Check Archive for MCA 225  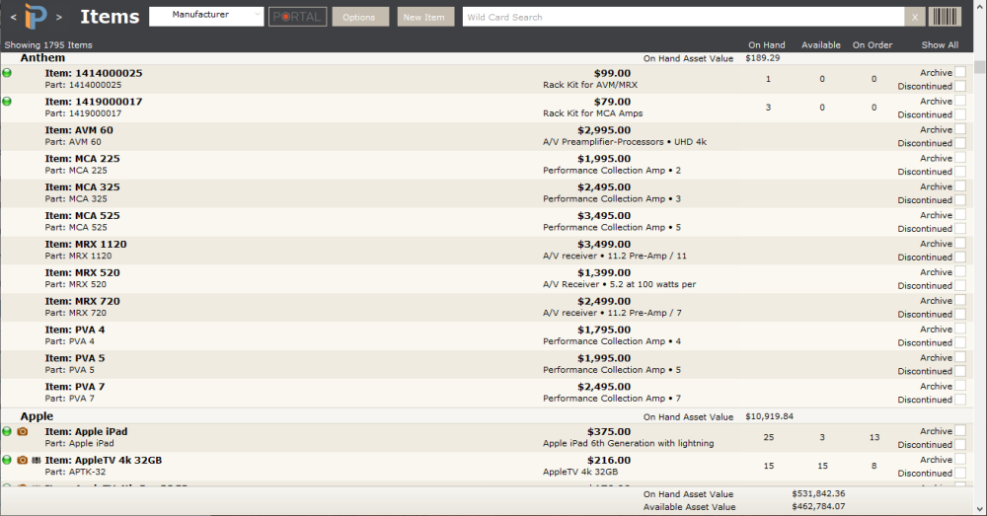[x=960, y=158]
